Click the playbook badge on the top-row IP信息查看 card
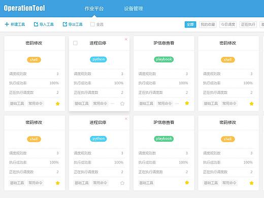 pyautogui.click(x=164, y=59)
